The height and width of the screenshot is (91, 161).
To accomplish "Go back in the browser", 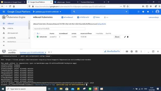I will pyautogui.click(x=3, y=6).
